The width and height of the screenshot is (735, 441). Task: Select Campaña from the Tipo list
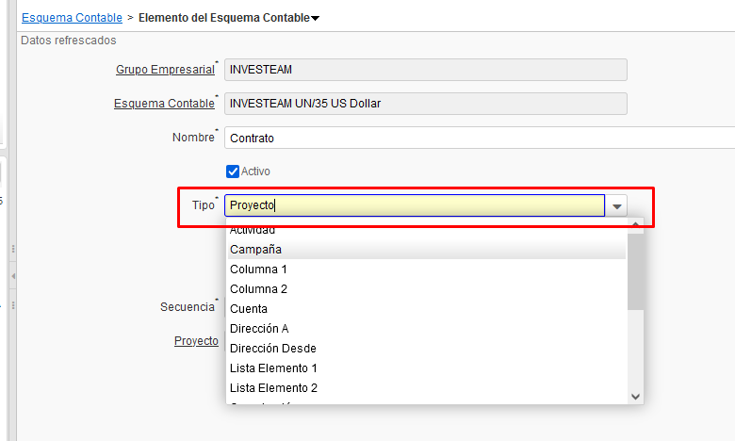(x=255, y=250)
